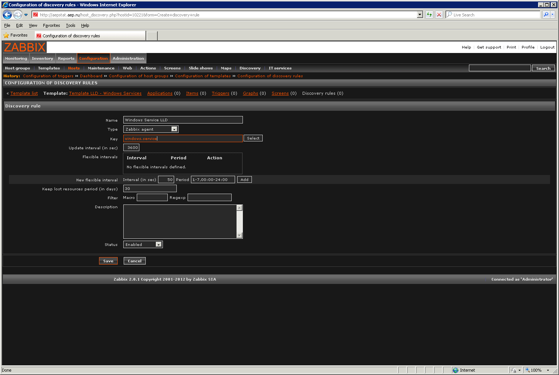Select the Configuration main tab
Image resolution: width=559 pixels, height=375 pixels.
point(93,59)
